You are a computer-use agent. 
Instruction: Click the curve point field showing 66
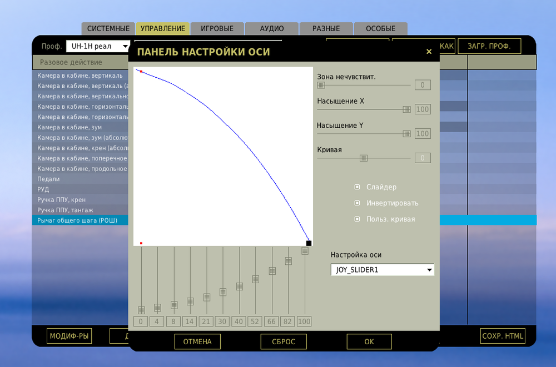pyautogui.click(x=271, y=321)
